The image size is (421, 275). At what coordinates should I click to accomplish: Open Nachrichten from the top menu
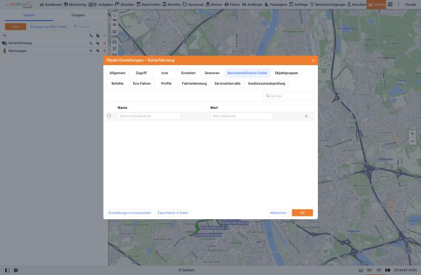[148, 5]
